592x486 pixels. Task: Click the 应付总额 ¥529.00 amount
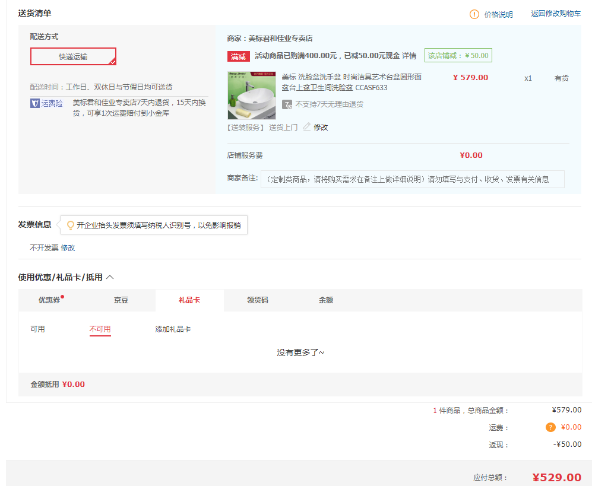[x=556, y=477]
